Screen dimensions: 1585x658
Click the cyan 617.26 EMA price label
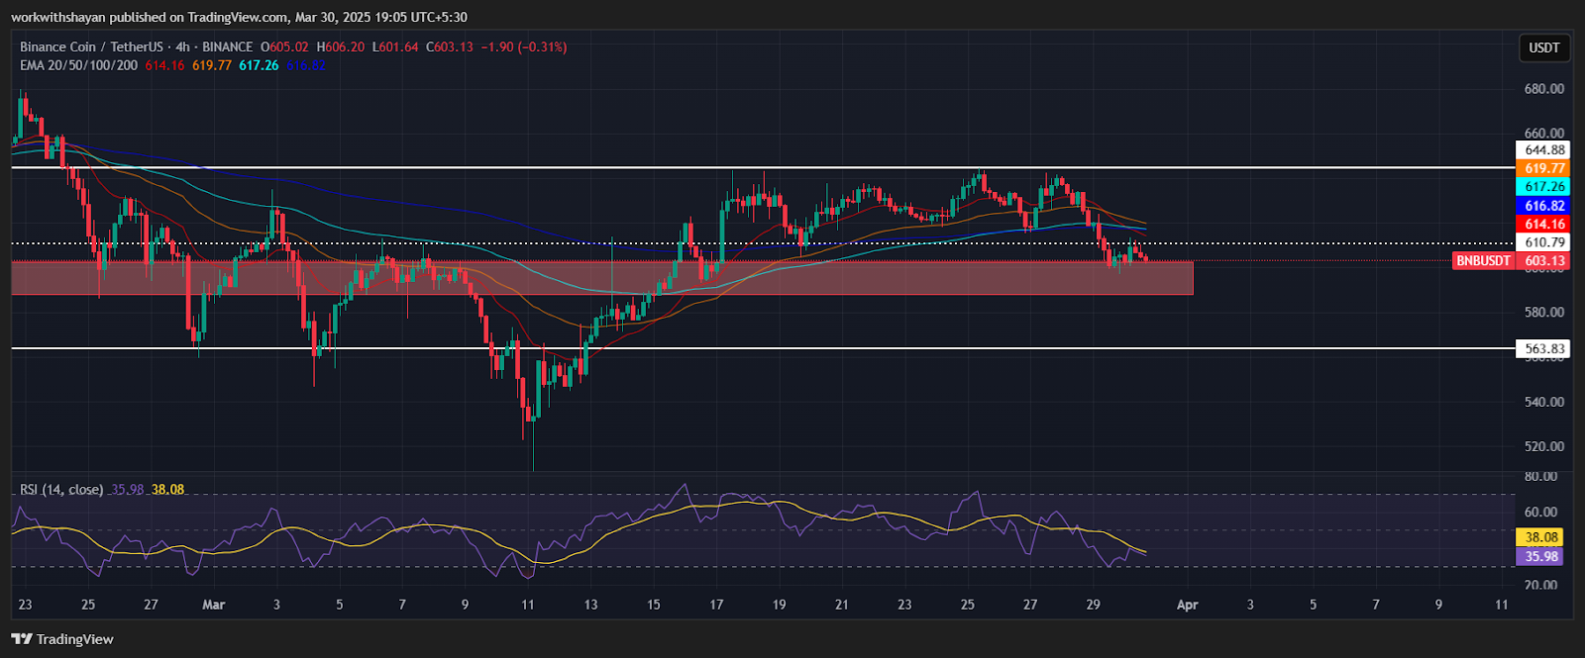click(1543, 187)
